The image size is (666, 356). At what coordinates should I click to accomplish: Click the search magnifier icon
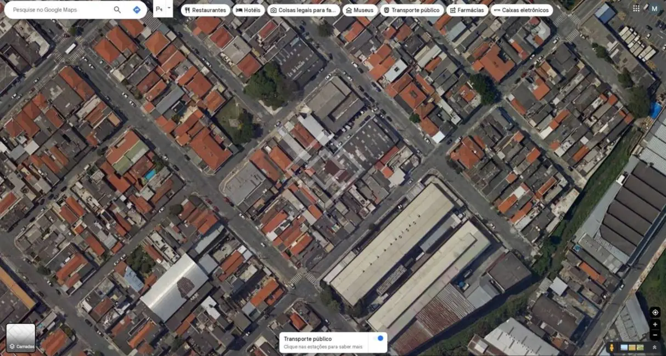tap(117, 10)
